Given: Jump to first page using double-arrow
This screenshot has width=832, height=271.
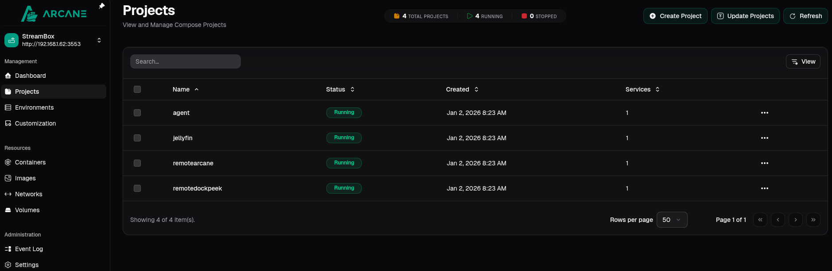Looking at the screenshot, I should pyautogui.click(x=760, y=220).
